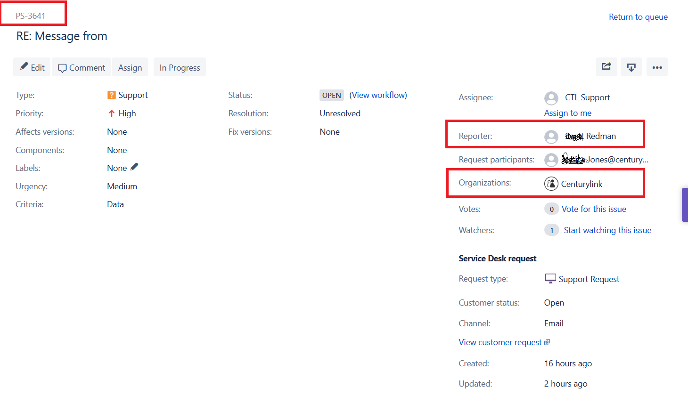The height and width of the screenshot is (404, 688).
Task: Click the CTL Support assignee avatar
Action: (551, 98)
